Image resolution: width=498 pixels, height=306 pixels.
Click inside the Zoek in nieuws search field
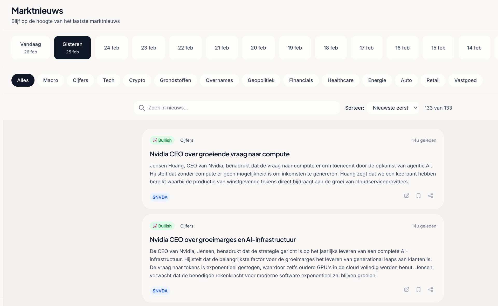pyautogui.click(x=233, y=108)
